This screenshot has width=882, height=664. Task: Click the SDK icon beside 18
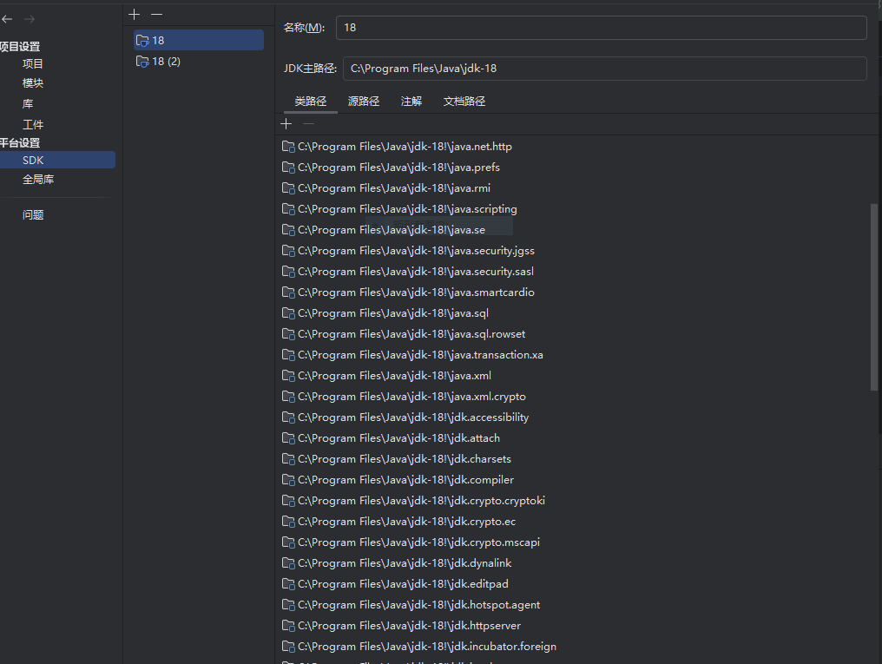click(142, 41)
